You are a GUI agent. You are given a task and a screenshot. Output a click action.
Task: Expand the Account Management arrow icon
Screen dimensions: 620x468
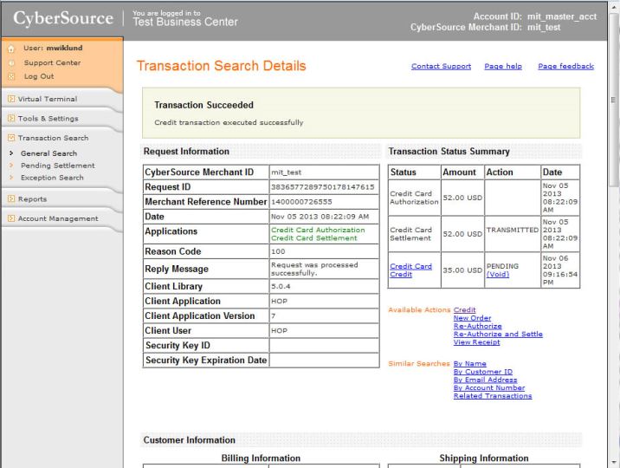click(10, 218)
